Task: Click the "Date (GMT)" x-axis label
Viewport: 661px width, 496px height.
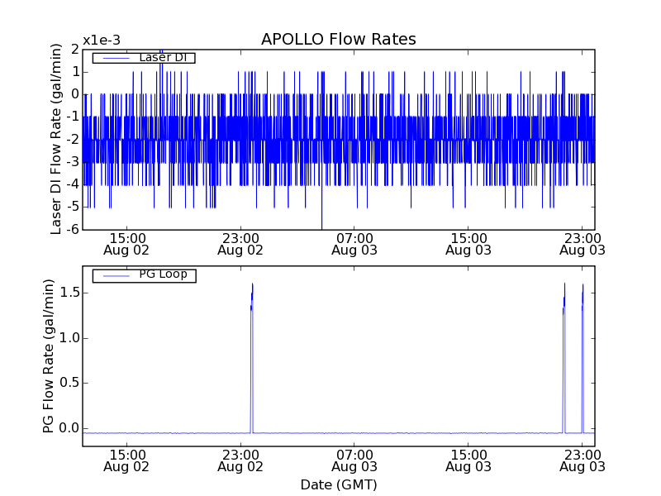Action: coord(339,485)
